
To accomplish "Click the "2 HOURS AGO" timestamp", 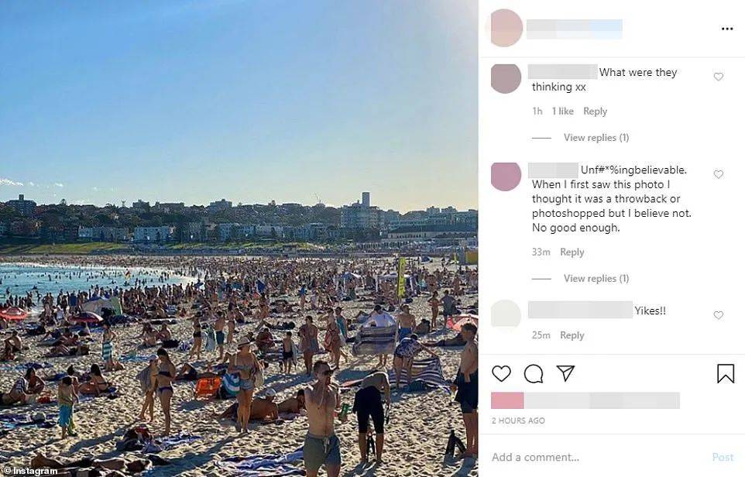I will (x=518, y=420).
